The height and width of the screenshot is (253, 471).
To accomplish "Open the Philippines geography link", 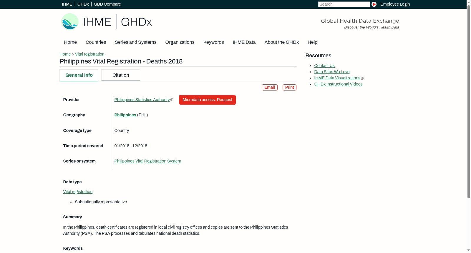I will (125, 115).
